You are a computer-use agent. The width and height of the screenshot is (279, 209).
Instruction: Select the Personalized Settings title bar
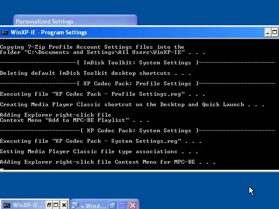click(x=75, y=20)
